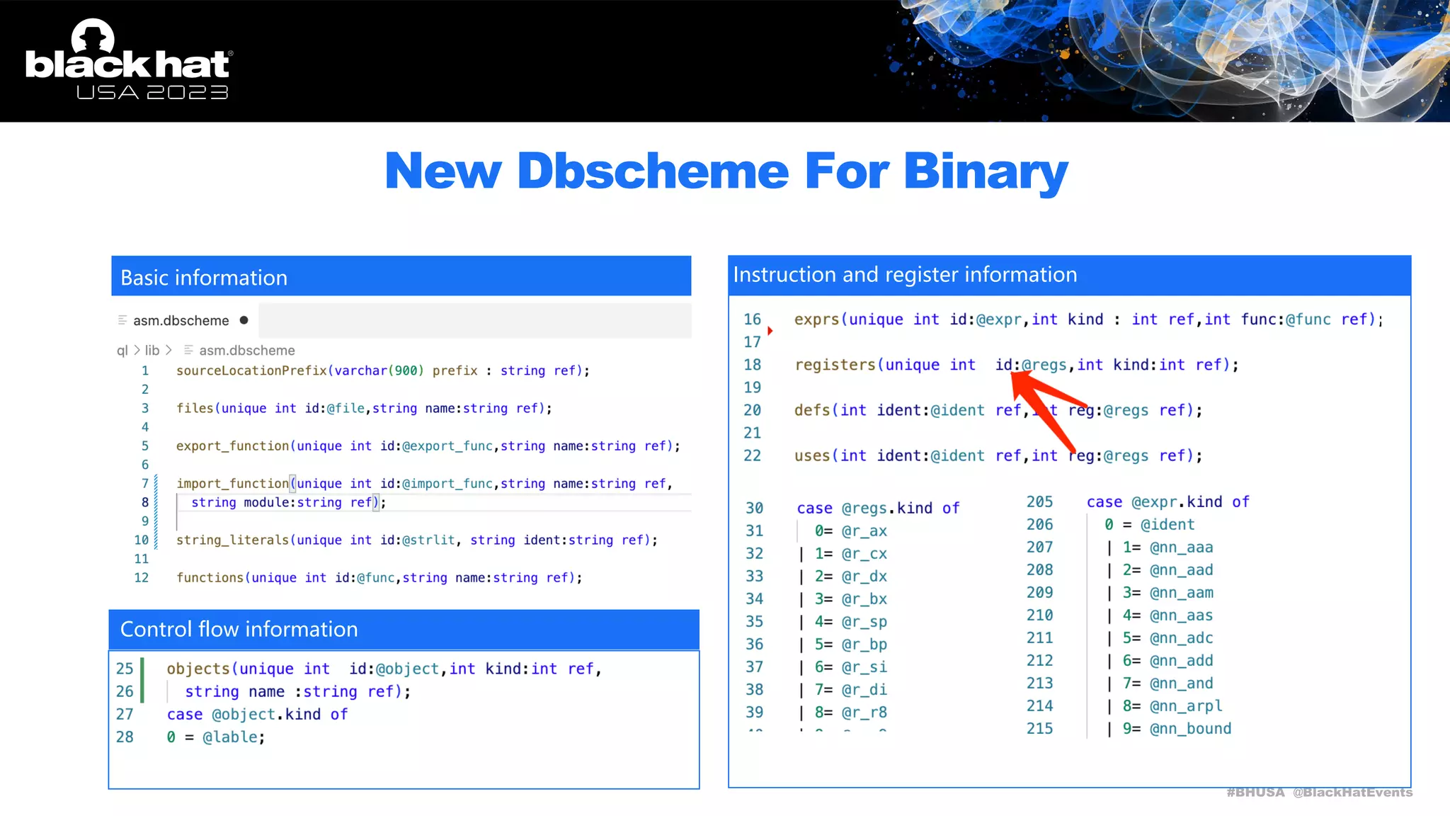Click '9= @nn_bound' on line 215
The width and height of the screenshot is (1450, 816).
click(1177, 728)
